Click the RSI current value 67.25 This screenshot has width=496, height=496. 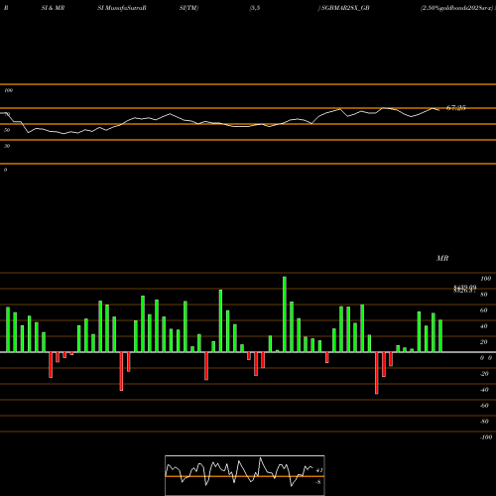(x=456, y=108)
